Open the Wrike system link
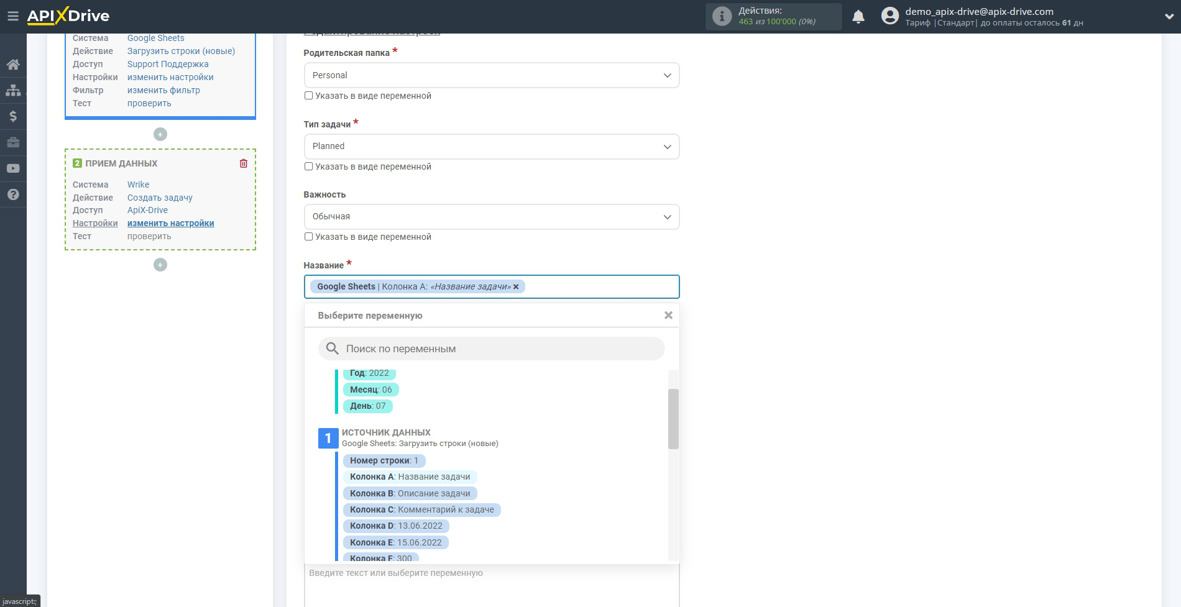1181x607 pixels. [x=139, y=185]
